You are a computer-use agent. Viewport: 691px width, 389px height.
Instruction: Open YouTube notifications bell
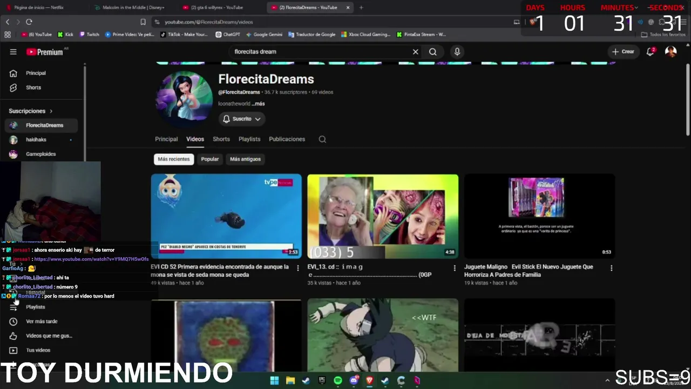651,52
